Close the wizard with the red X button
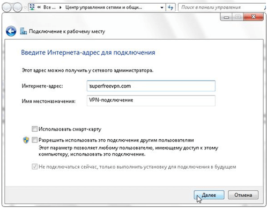Image resolution: width=267 pixels, height=208 pixels. pos(253,17)
